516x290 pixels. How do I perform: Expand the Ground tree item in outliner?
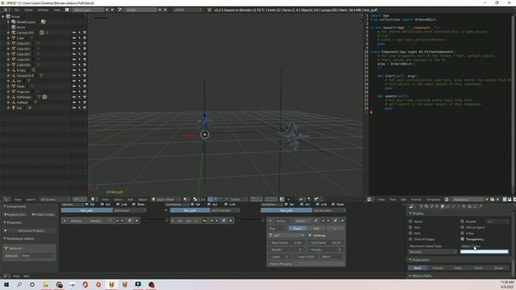[x=8, y=76]
